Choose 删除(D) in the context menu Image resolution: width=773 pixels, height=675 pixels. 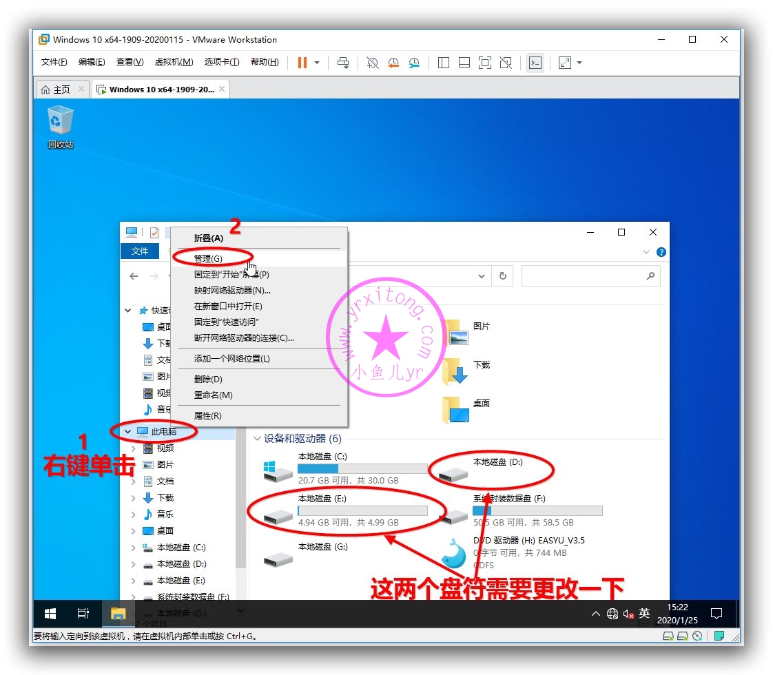(259, 380)
